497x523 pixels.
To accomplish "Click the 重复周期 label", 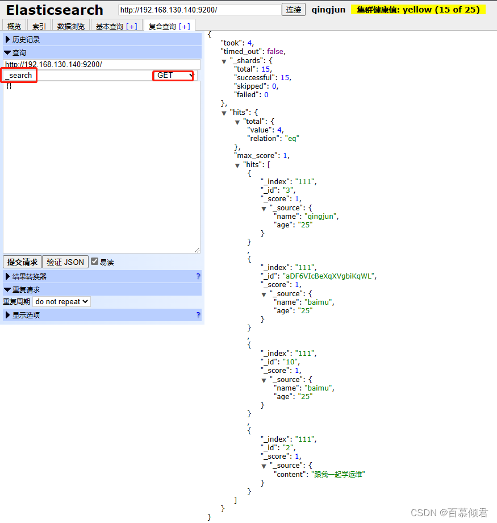I will click(x=16, y=301).
